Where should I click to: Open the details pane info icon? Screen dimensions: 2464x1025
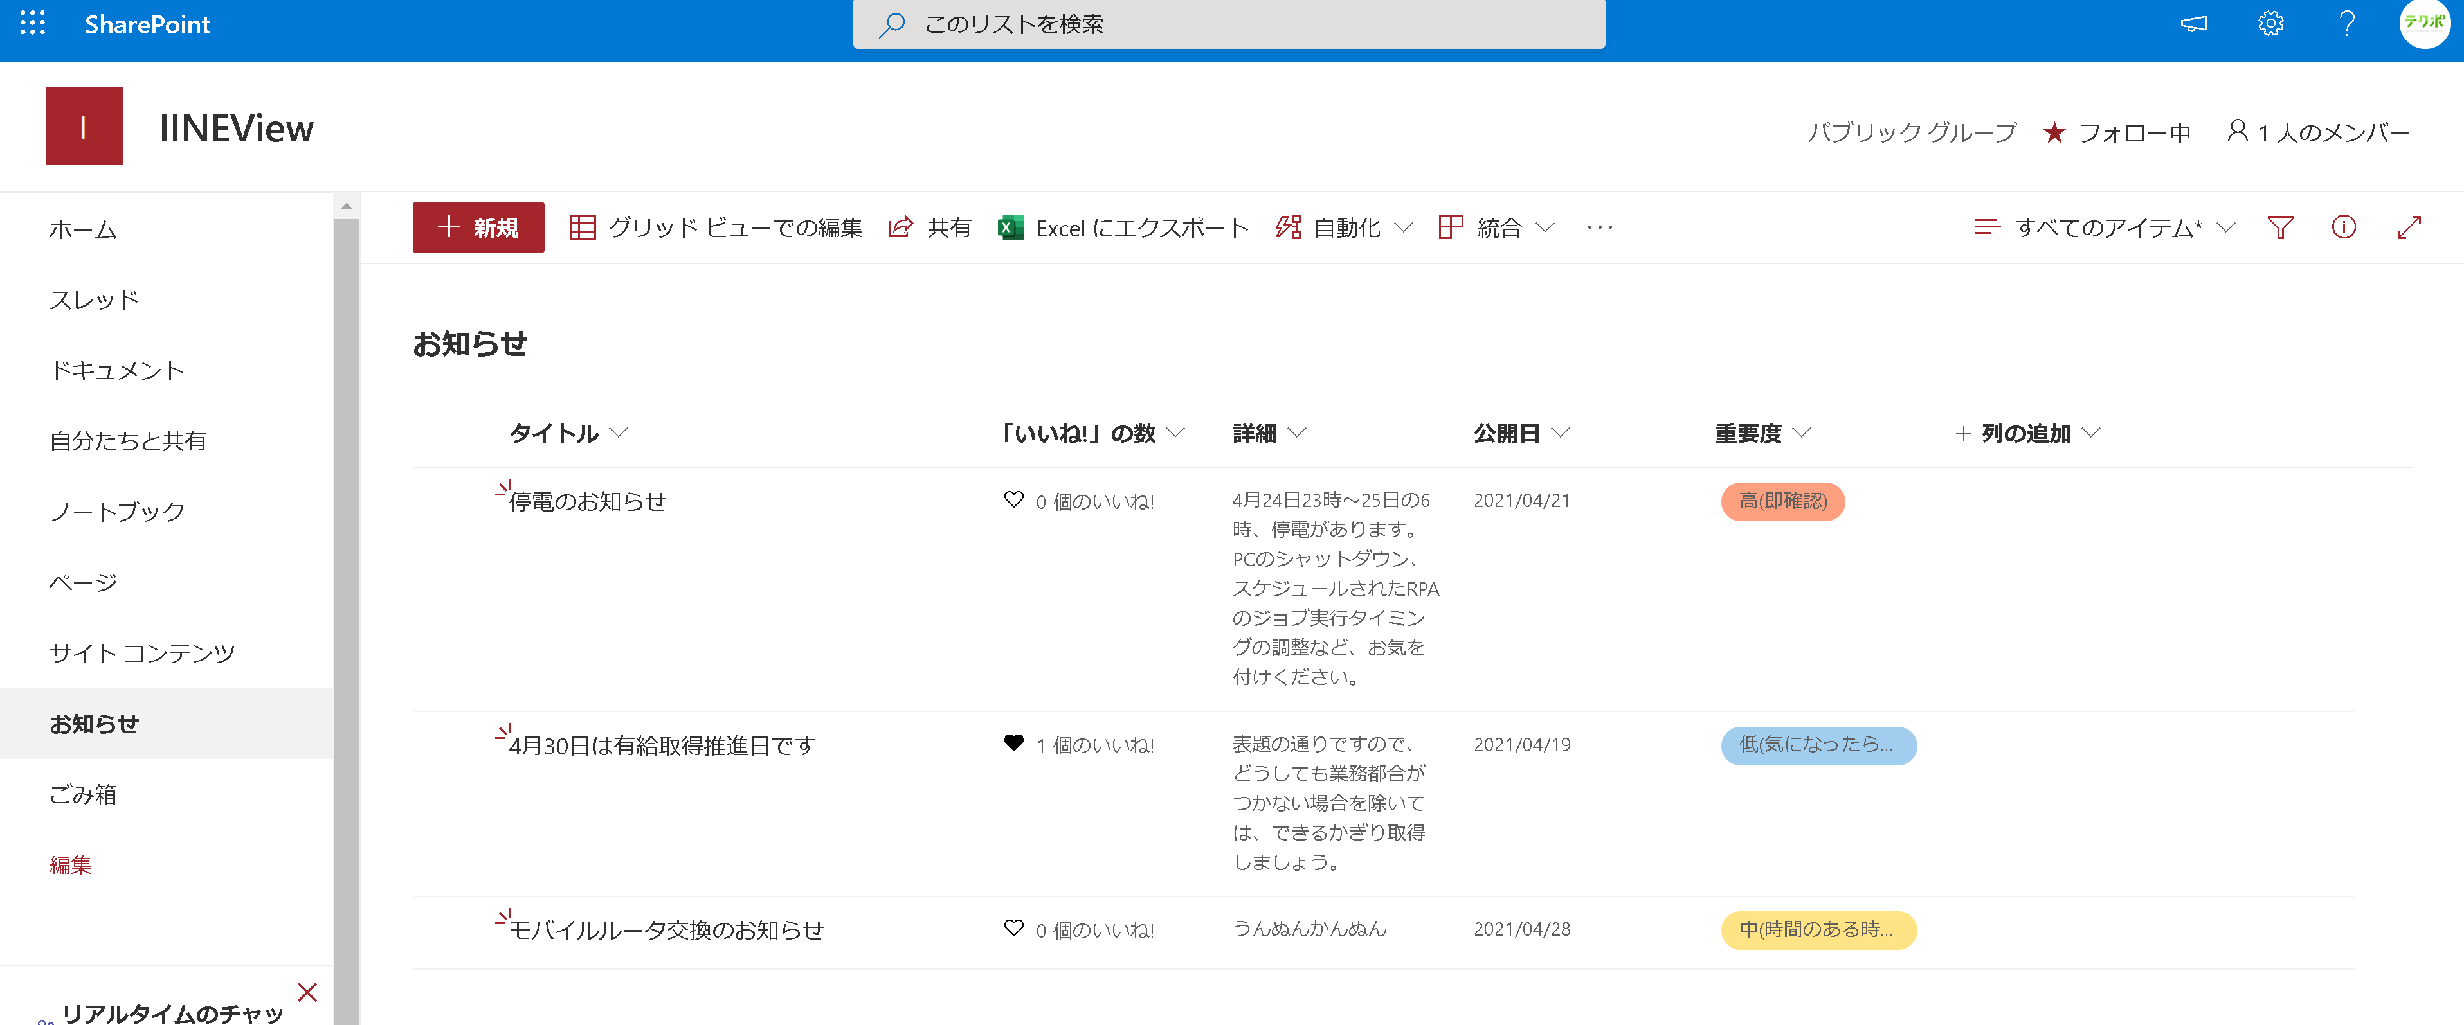coord(2344,227)
